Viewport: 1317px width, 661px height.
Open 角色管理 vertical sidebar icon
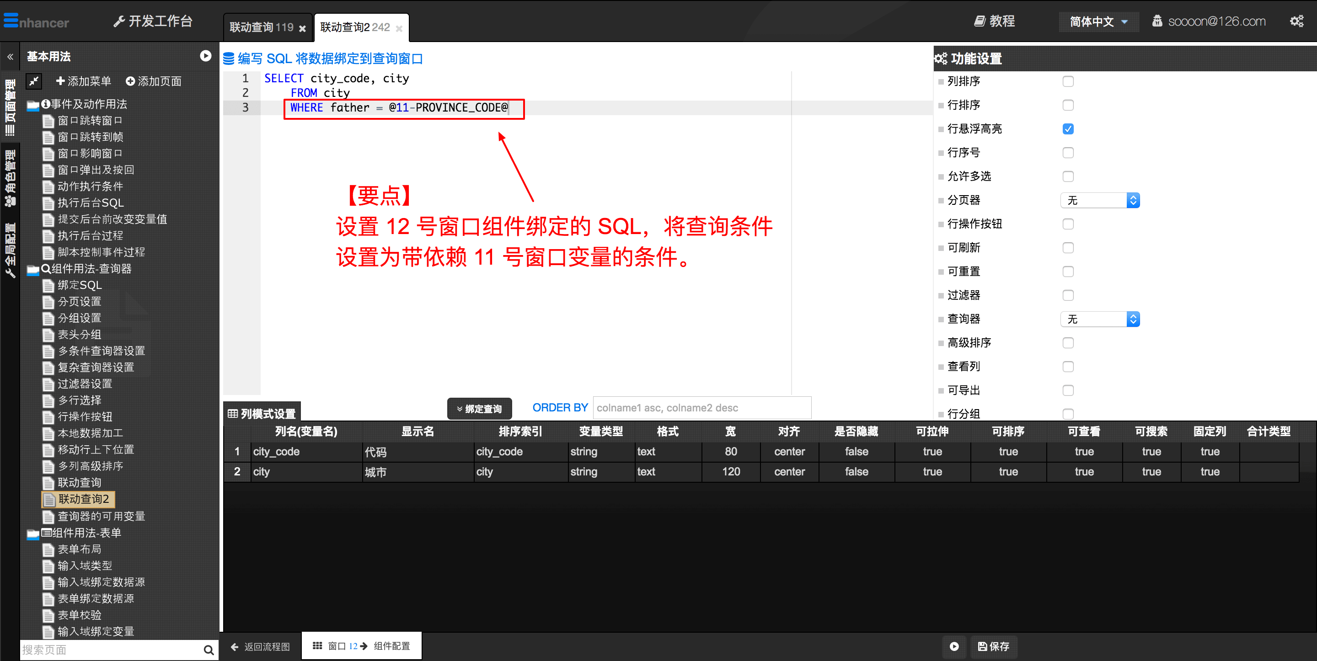click(x=10, y=178)
